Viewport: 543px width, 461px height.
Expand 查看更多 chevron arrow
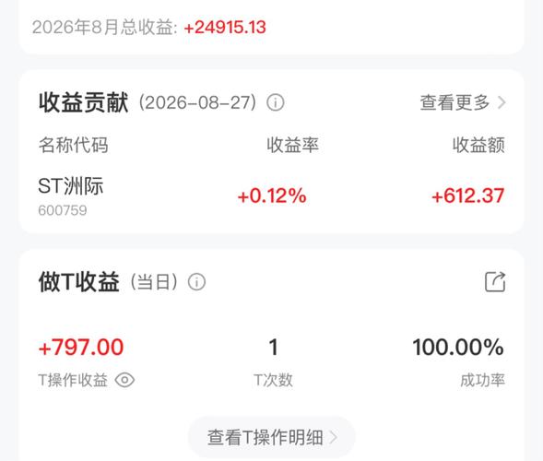(502, 102)
